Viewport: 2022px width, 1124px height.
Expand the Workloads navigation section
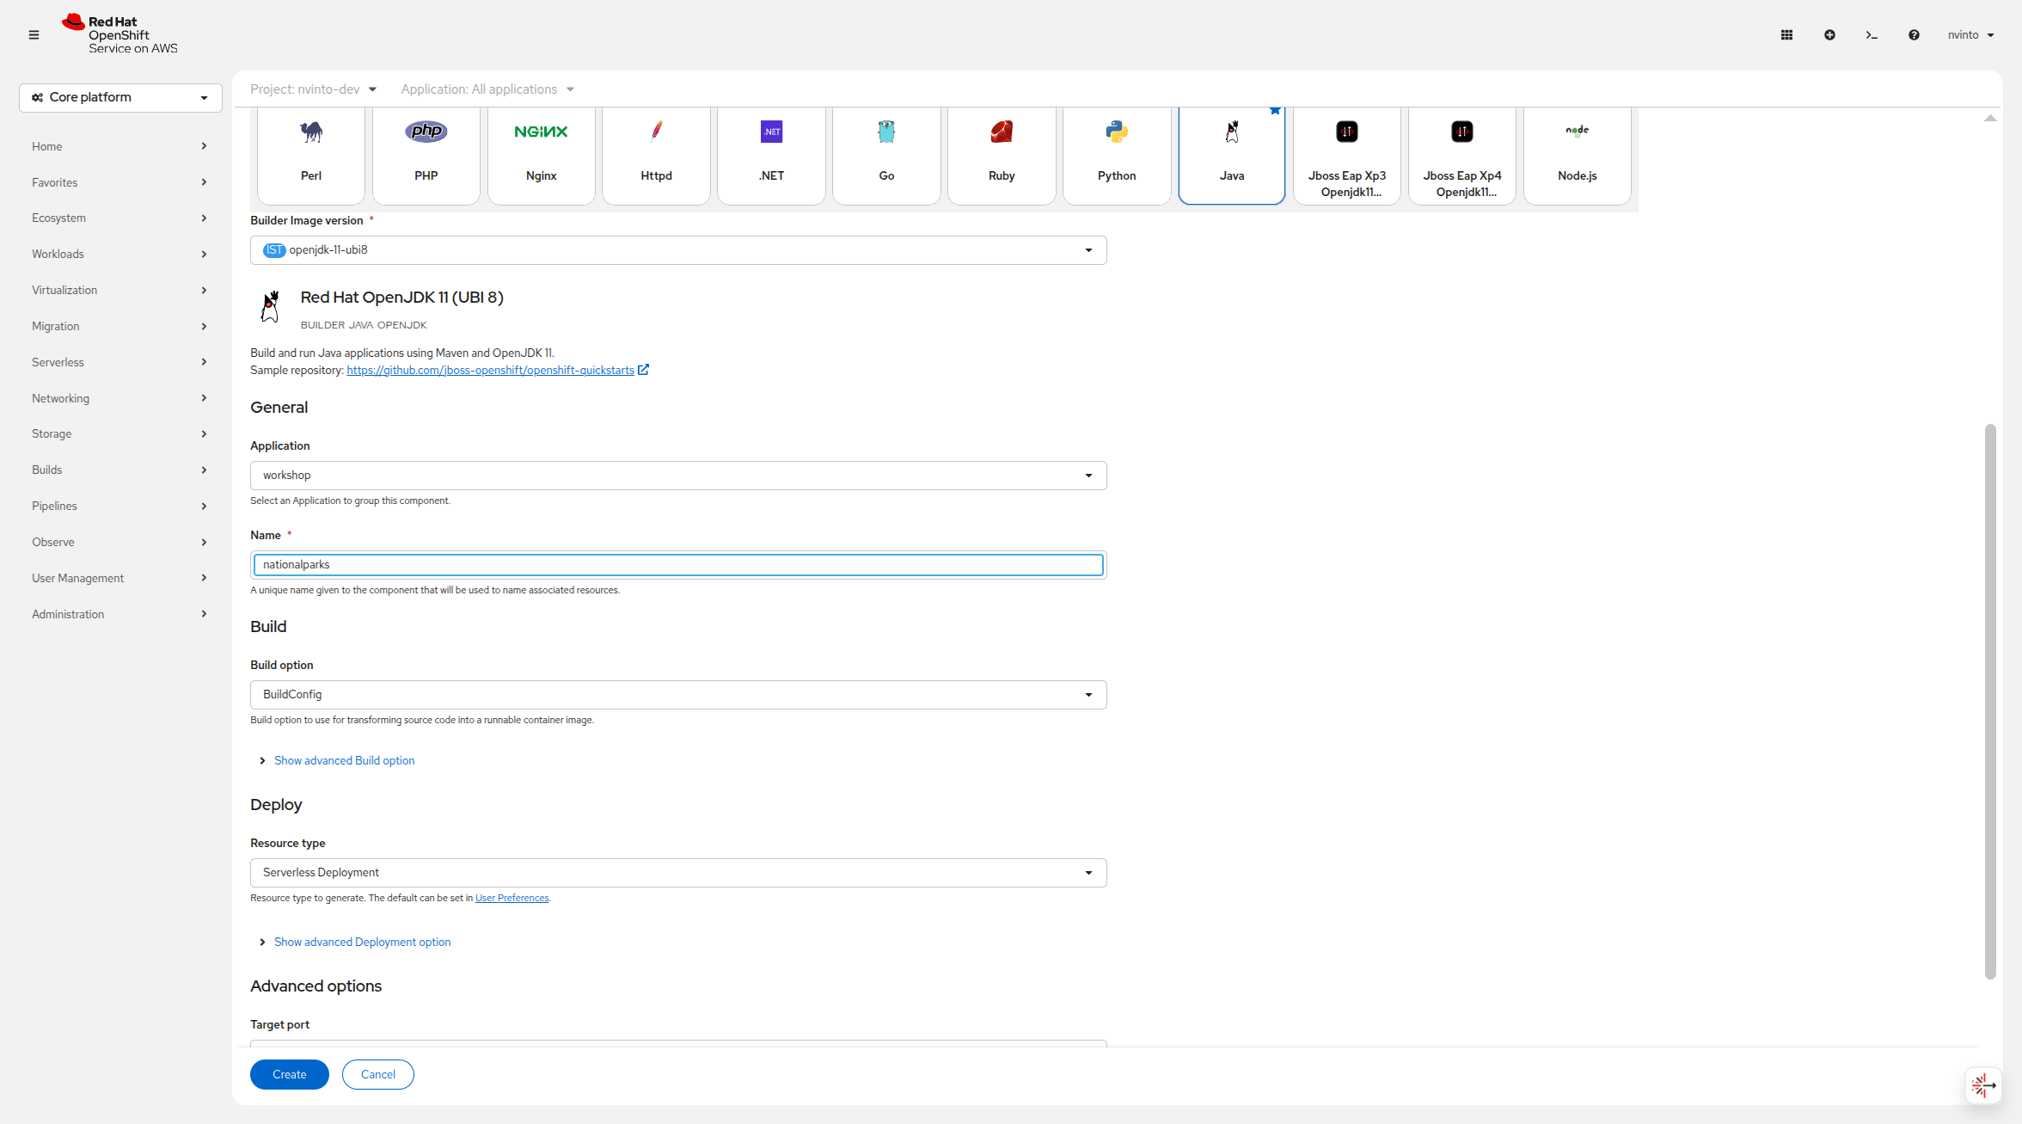(x=119, y=255)
